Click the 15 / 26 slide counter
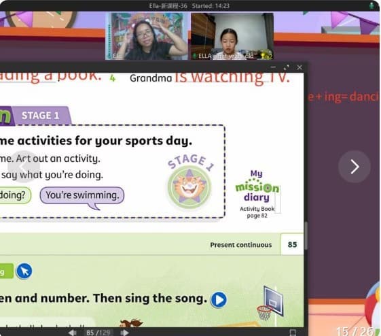Screen dimensions: 381x336 (x=355, y=331)
